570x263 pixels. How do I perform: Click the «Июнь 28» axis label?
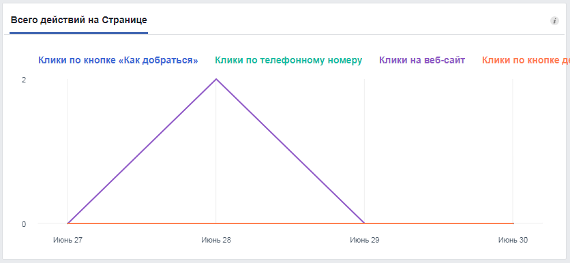(216, 240)
